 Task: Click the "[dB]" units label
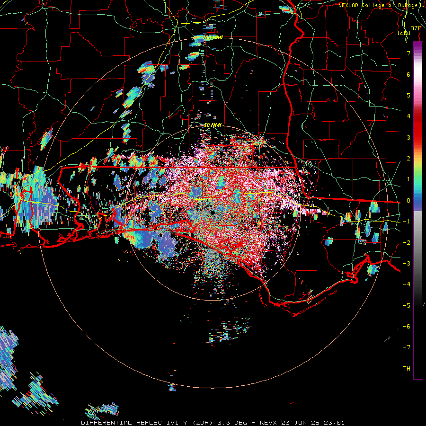(404, 33)
